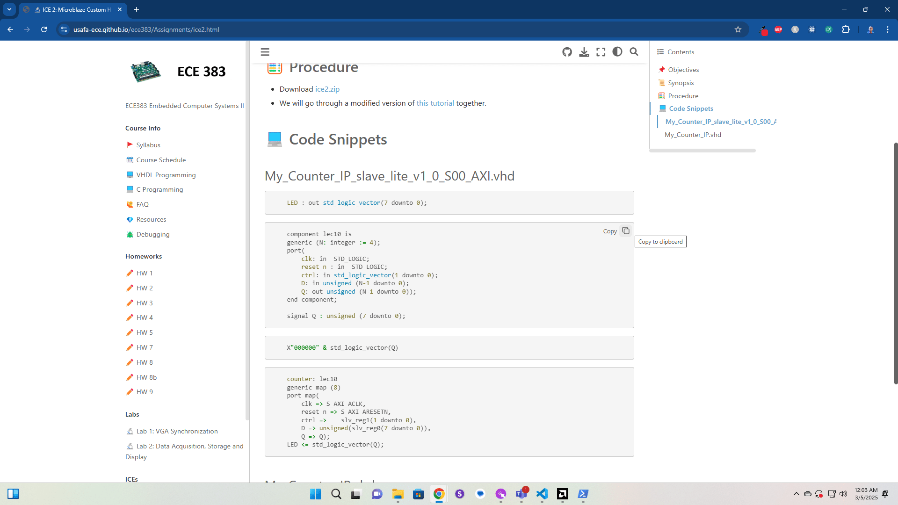This screenshot has height=505, width=898.
Task: Go to My_Counter_IP.vhd in contents
Action: (693, 135)
